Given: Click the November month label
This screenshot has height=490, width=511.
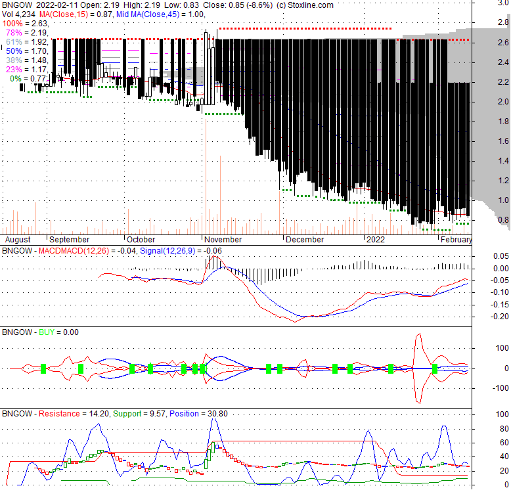Looking at the screenshot, I should [223, 240].
